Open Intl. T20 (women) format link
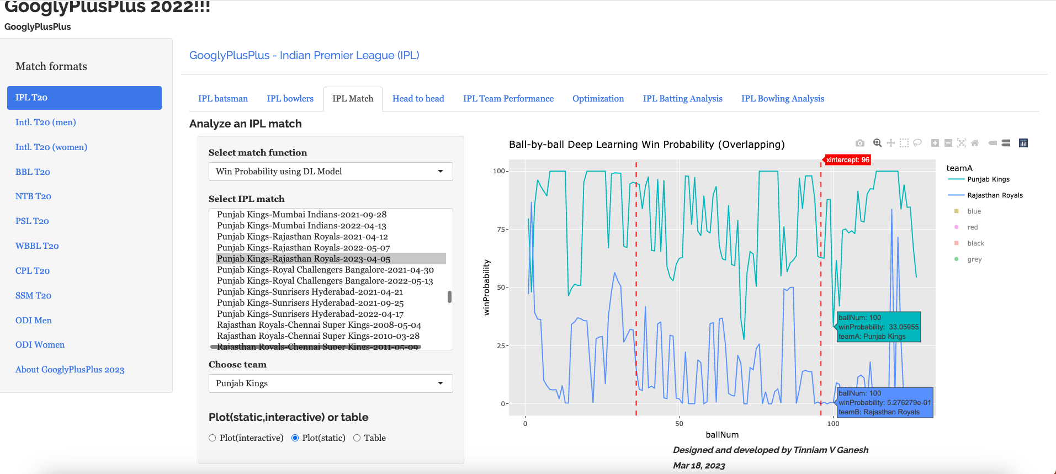This screenshot has height=474, width=1056. click(51, 147)
